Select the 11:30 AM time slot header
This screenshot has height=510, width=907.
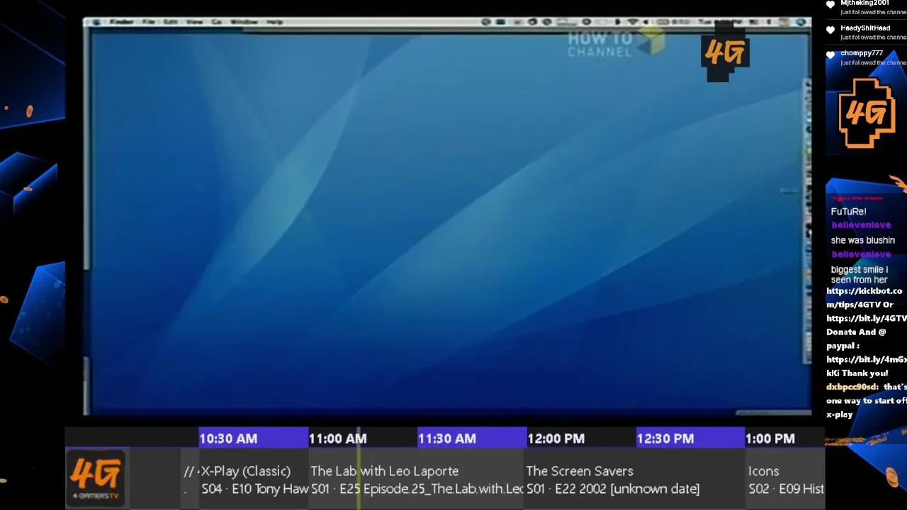(x=471, y=438)
